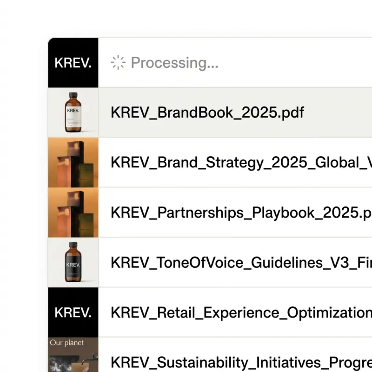This screenshot has height=372, width=372.
Task: Select the amber bottle icon for the BrandBook file
Action: coord(73,112)
